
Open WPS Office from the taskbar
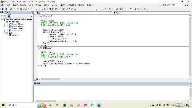85,105
